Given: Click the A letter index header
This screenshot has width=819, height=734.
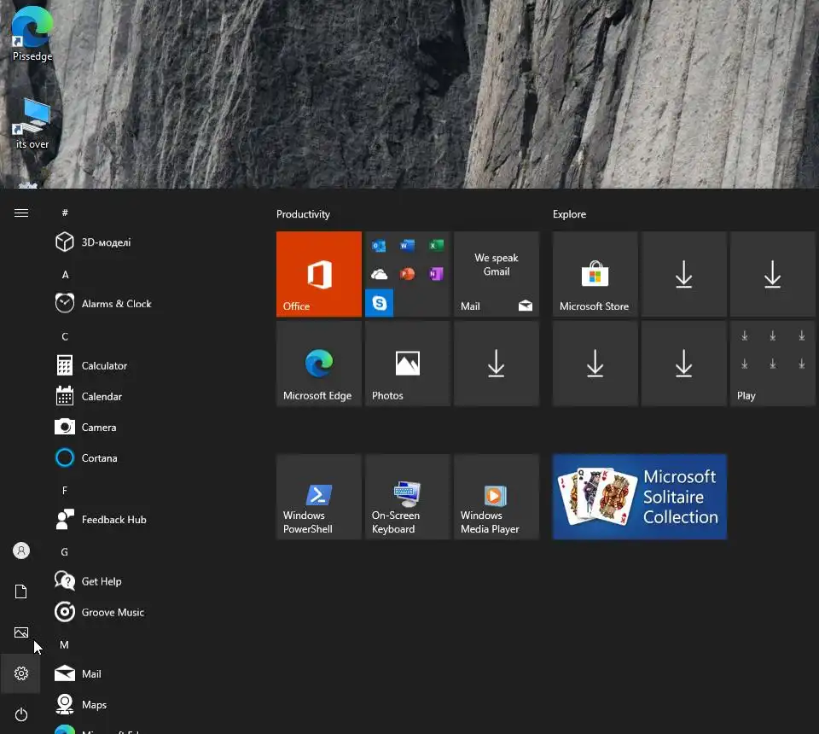Looking at the screenshot, I should pos(66,275).
